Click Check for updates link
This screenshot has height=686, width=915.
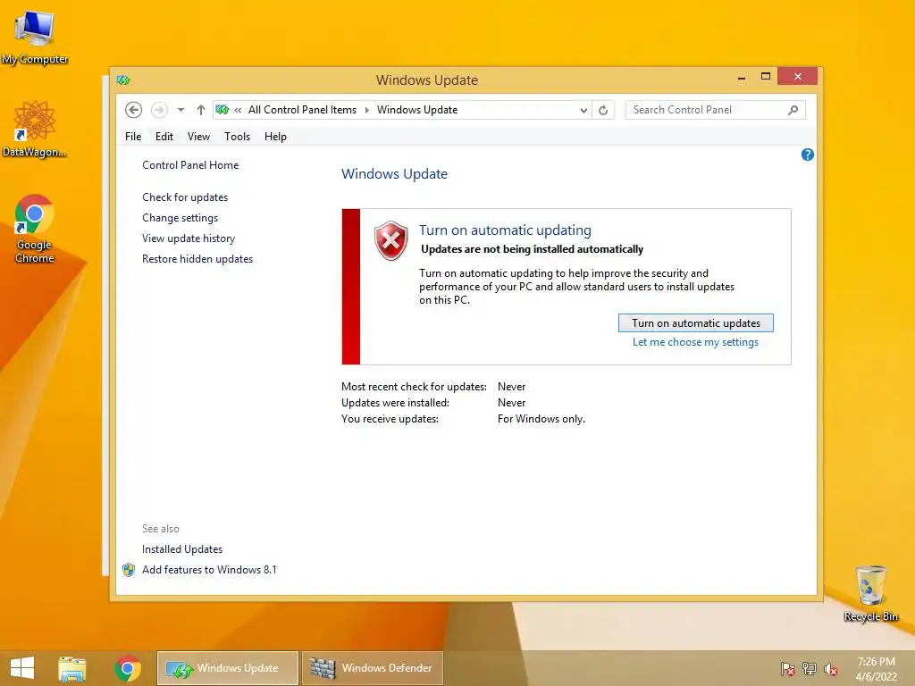(x=185, y=197)
